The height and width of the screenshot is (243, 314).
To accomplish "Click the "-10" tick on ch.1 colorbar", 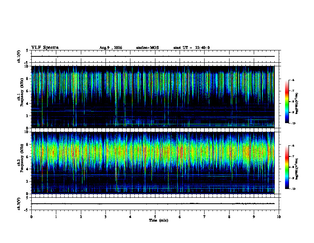I will pyautogui.click(x=293, y=123).
